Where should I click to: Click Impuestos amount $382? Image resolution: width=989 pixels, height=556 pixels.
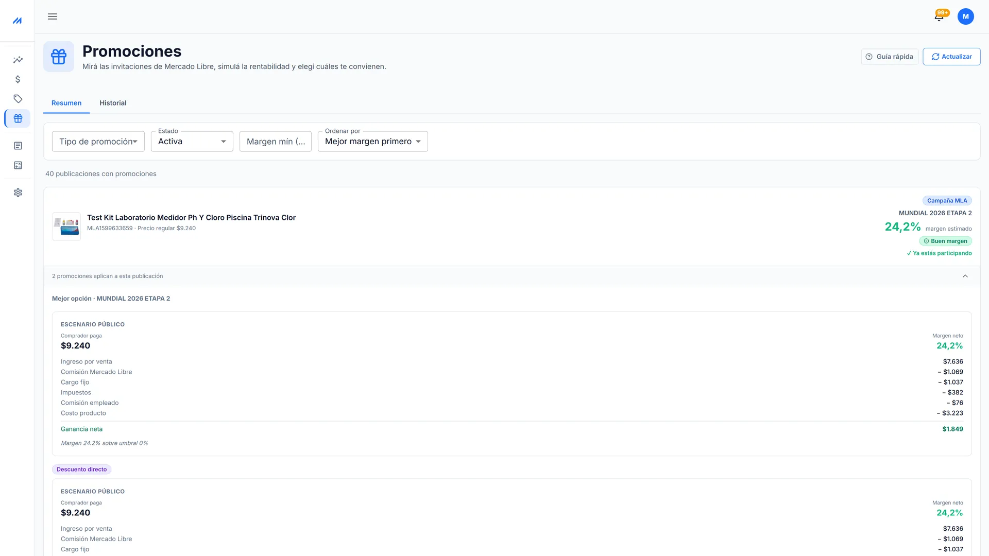[x=952, y=393]
